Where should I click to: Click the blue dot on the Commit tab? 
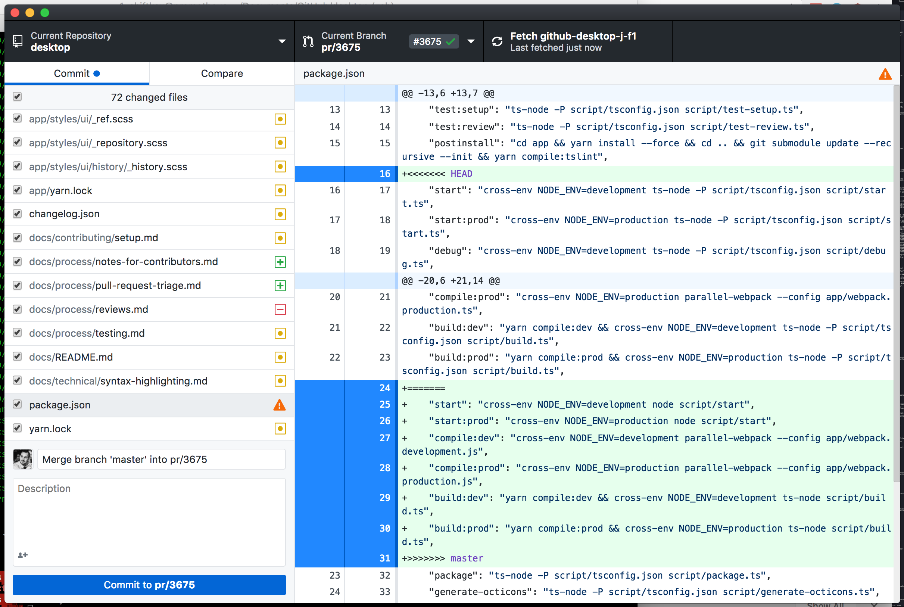pos(97,74)
